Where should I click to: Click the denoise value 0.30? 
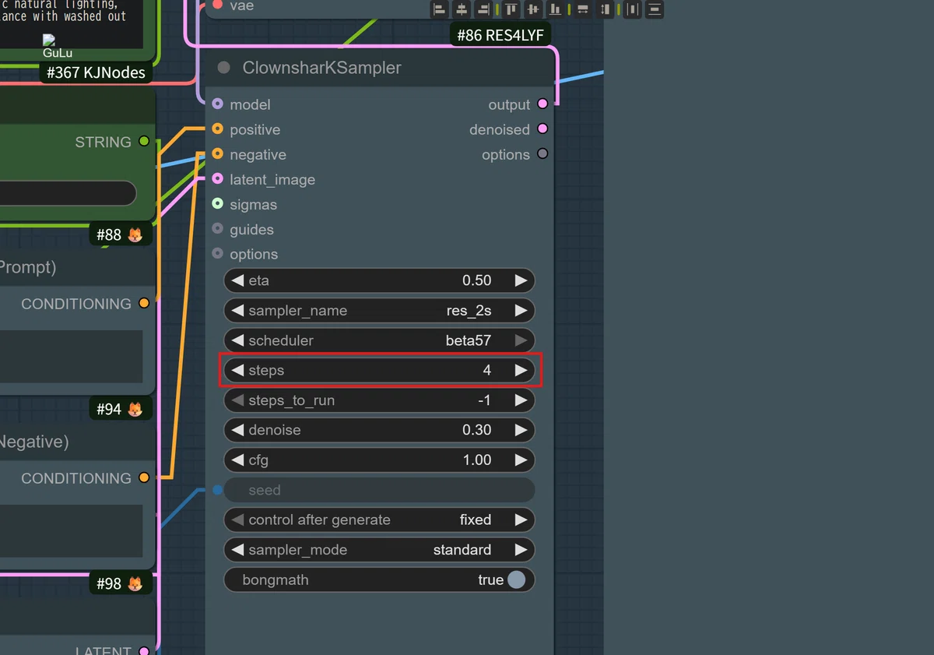476,430
